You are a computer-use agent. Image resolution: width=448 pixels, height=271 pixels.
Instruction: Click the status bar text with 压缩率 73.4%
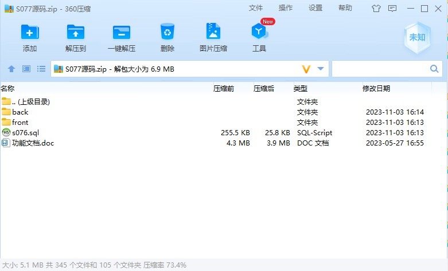pyautogui.click(x=94, y=265)
